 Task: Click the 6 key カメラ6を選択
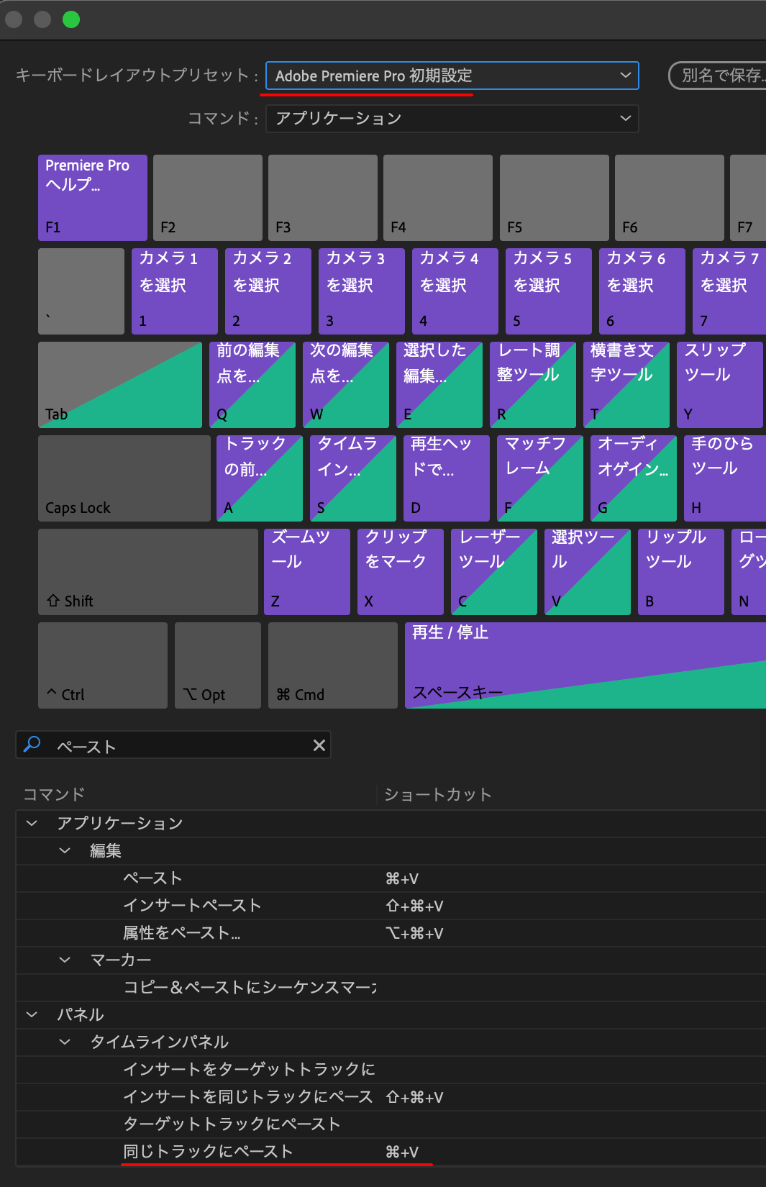click(x=642, y=291)
